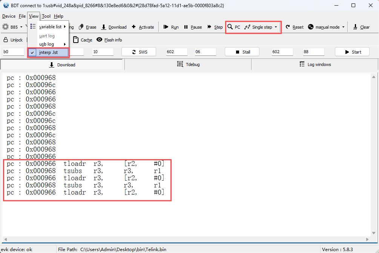379x253 pixels.
Task: Click the first log line pc 0x000968
Action: [x=31, y=78]
